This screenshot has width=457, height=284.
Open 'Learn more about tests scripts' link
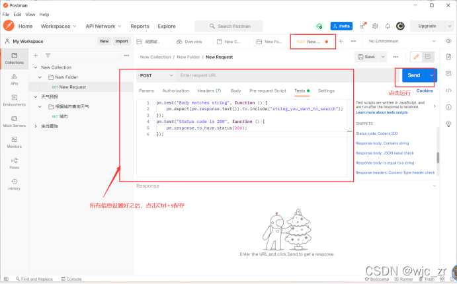tap(382, 112)
